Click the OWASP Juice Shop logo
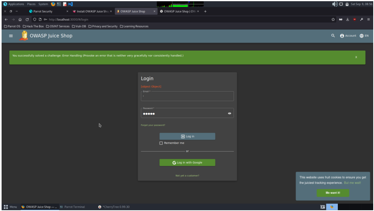The width and height of the screenshot is (374, 211). click(23, 36)
